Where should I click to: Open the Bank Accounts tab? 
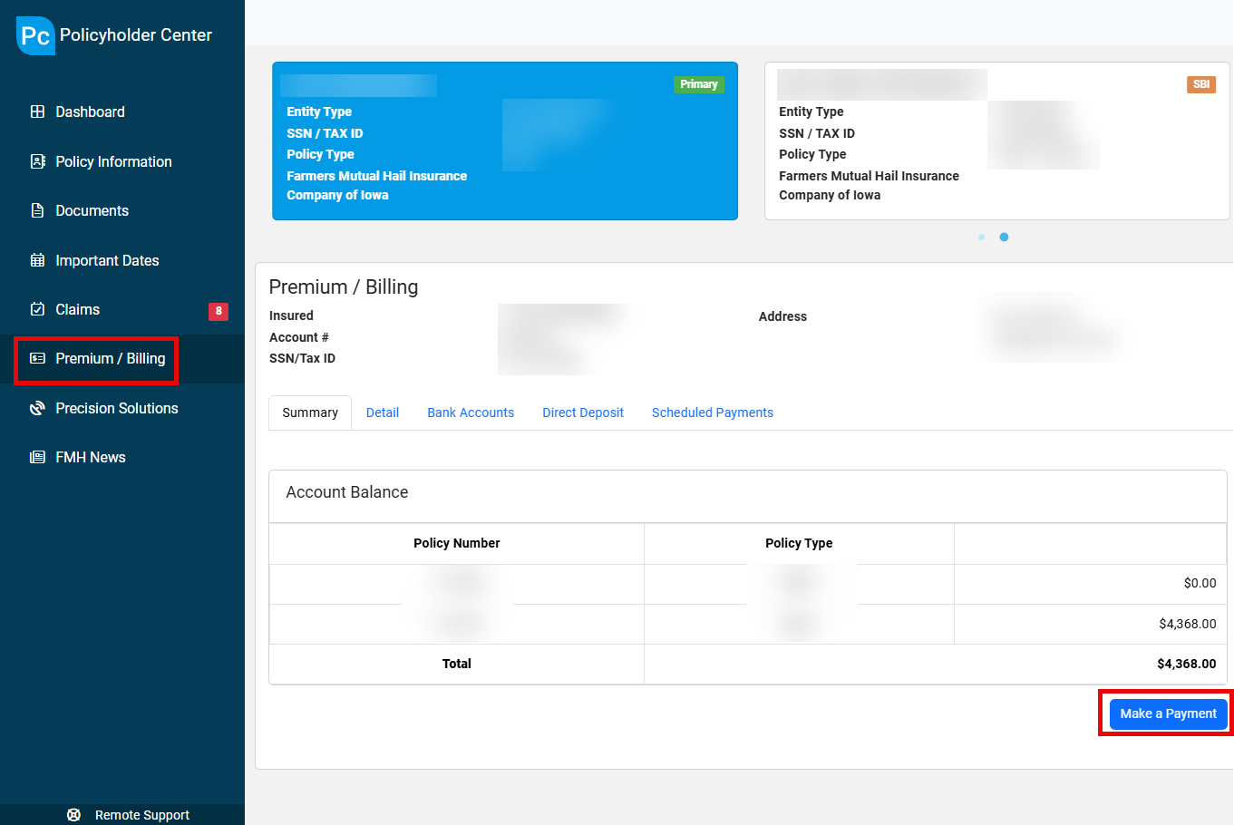[x=471, y=412]
